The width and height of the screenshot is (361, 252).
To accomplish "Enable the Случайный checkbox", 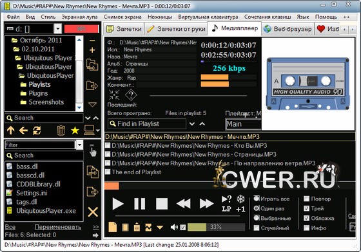I will [257, 228].
